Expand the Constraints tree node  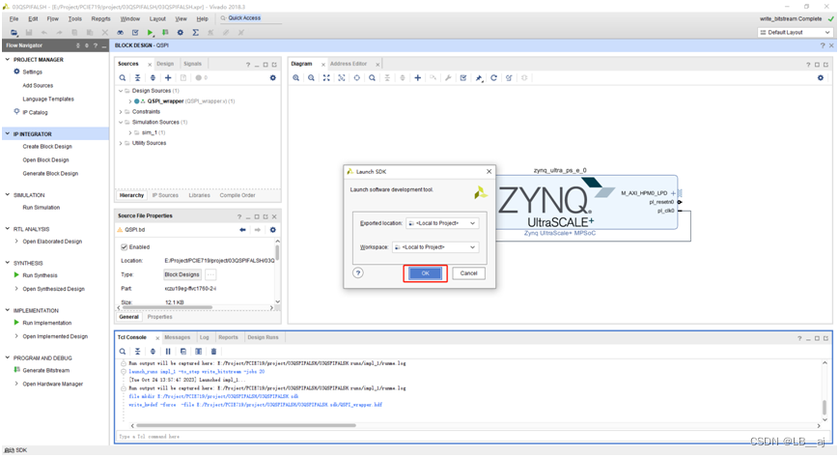tap(121, 111)
